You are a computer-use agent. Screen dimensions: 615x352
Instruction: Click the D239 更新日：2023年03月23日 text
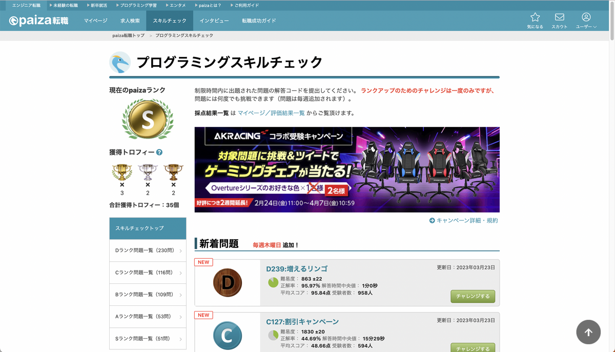(466, 267)
